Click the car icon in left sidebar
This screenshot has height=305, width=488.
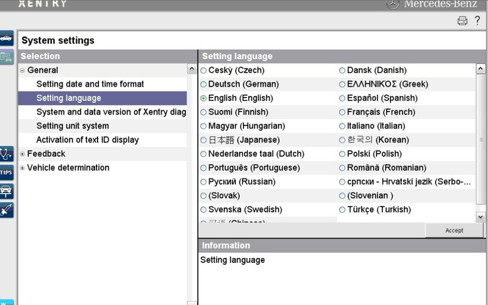(6, 38)
